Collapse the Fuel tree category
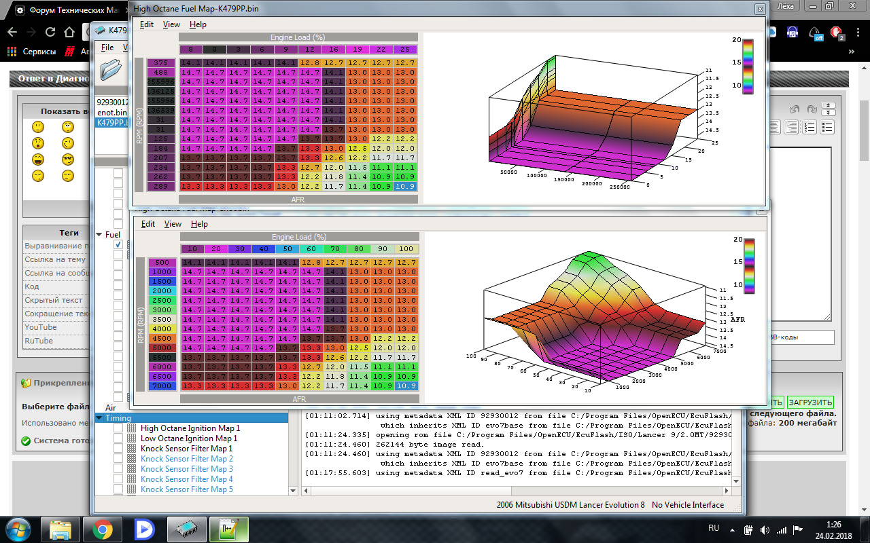Image resolution: width=870 pixels, height=543 pixels. pyautogui.click(x=99, y=234)
